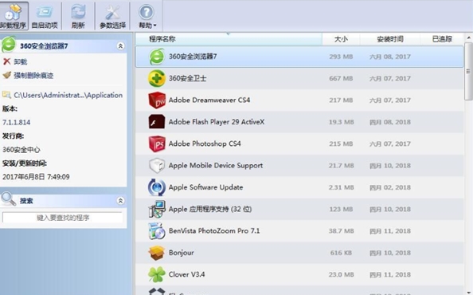Screen dimensions: 473x295
Task: Open the 自启动项 autorun toolbar button
Action: [x=45, y=16]
